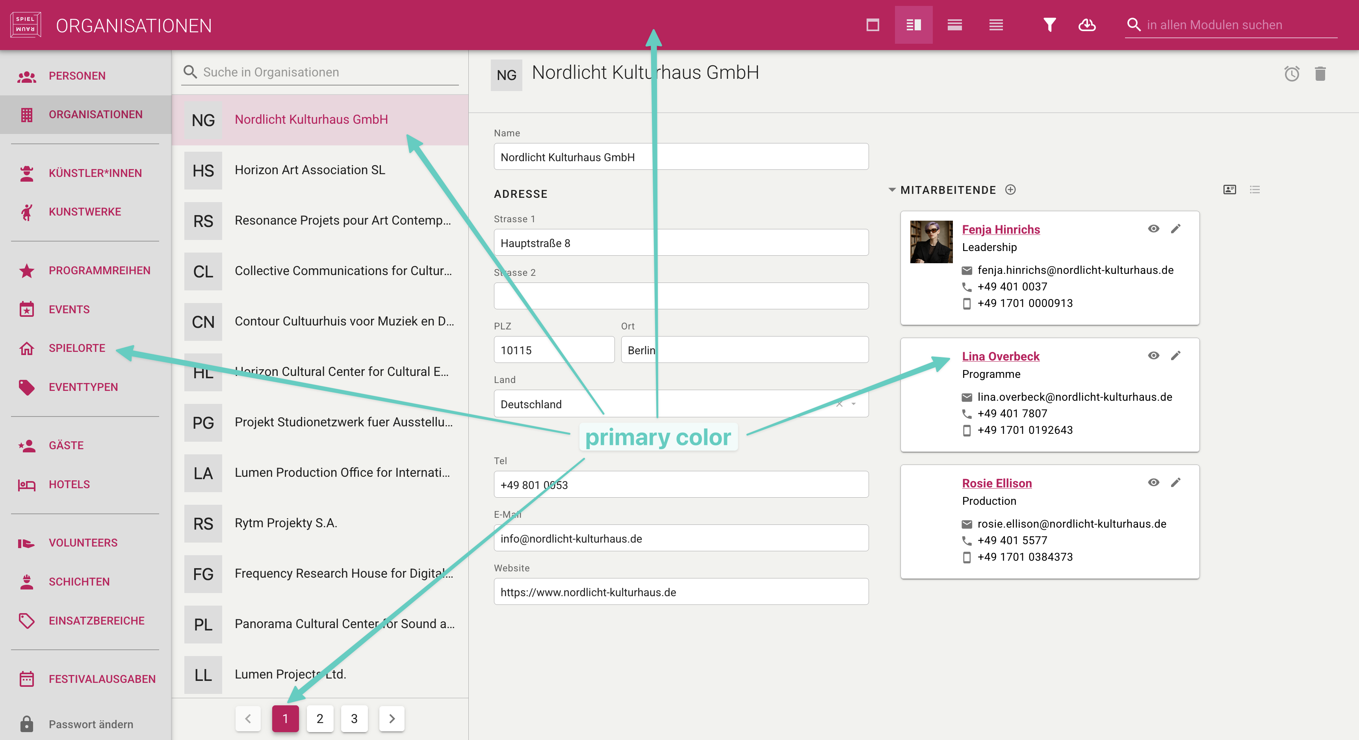Open Spielorte in the sidebar

point(77,348)
